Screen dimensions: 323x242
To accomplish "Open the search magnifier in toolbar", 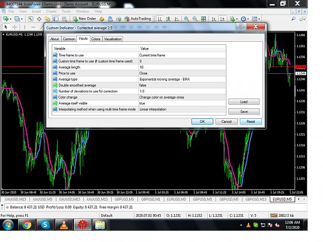I will pos(294,19).
